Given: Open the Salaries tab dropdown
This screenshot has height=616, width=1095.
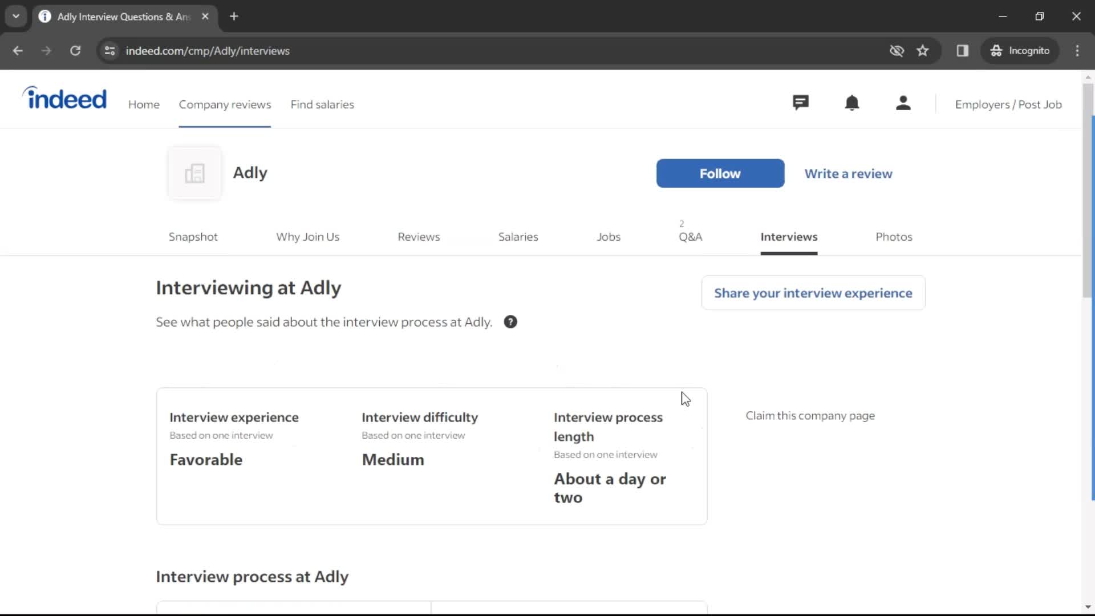Looking at the screenshot, I should [x=517, y=236].
